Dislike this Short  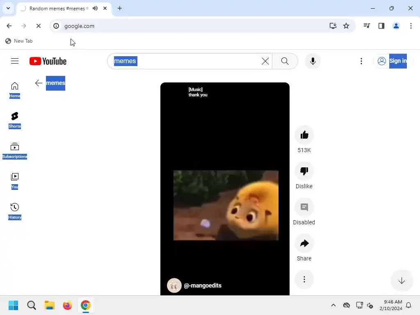click(x=304, y=171)
